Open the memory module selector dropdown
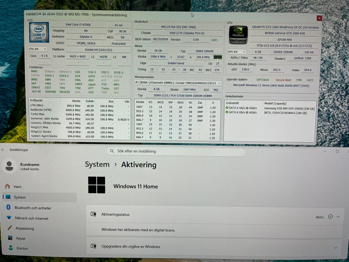The width and height of the screenshot is (349, 262). pos(178,83)
